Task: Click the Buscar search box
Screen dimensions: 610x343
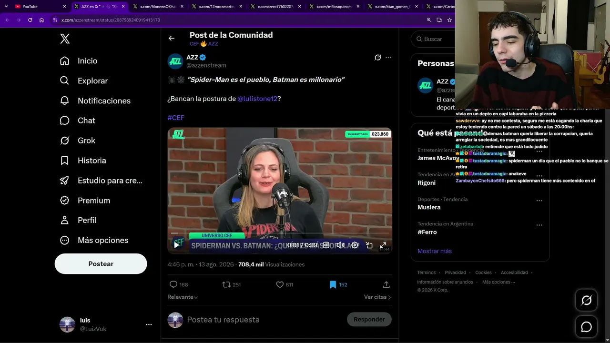Action: click(433, 39)
